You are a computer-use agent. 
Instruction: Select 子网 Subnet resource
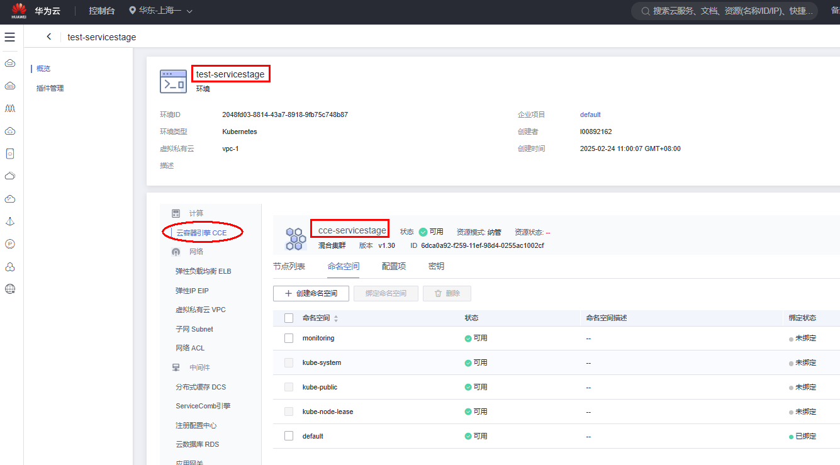pyautogui.click(x=194, y=329)
